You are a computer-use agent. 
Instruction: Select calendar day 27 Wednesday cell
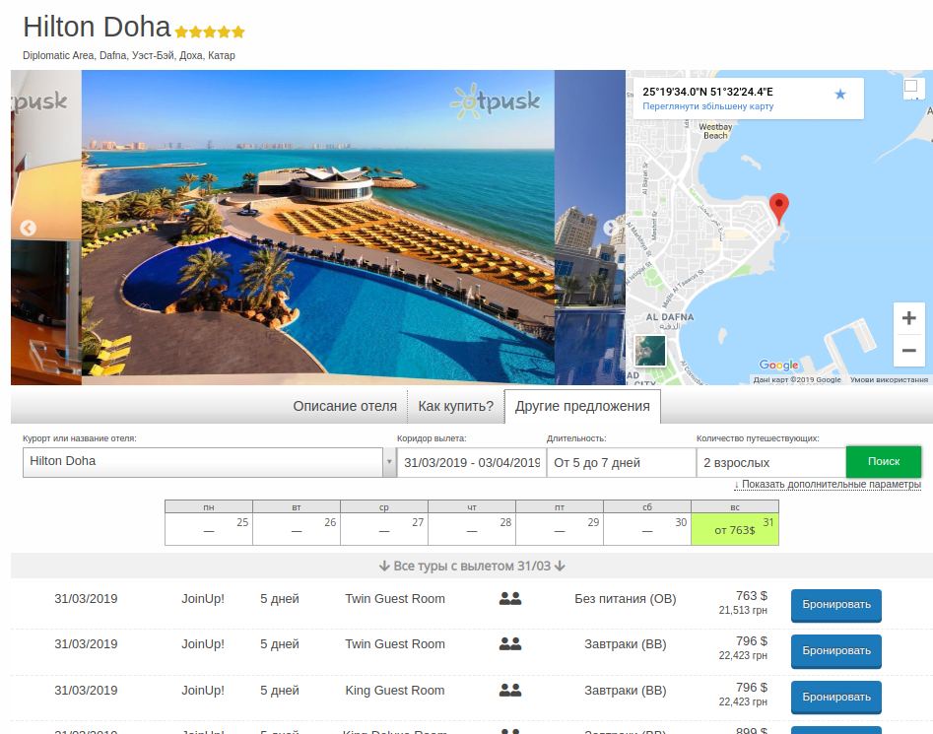click(x=384, y=529)
